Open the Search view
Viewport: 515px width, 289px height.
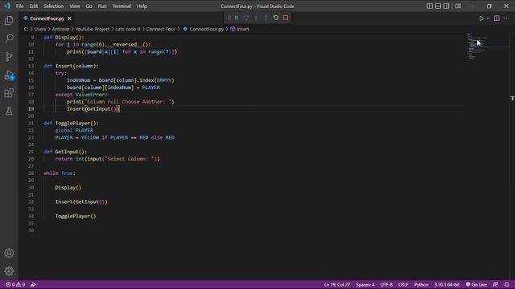(9, 39)
